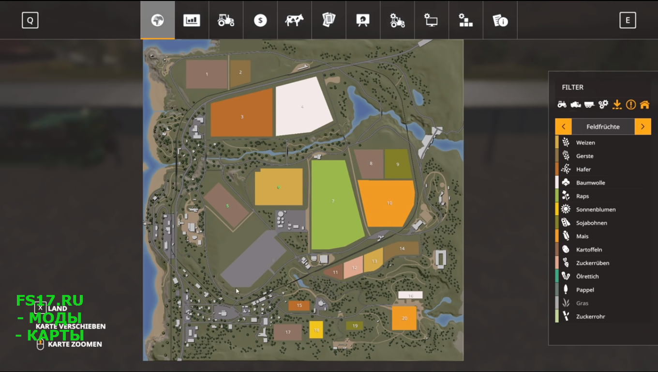Screen dimensions: 658x372
Task: Toggle Gerste crop in the legend
Action: pos(602,156)
